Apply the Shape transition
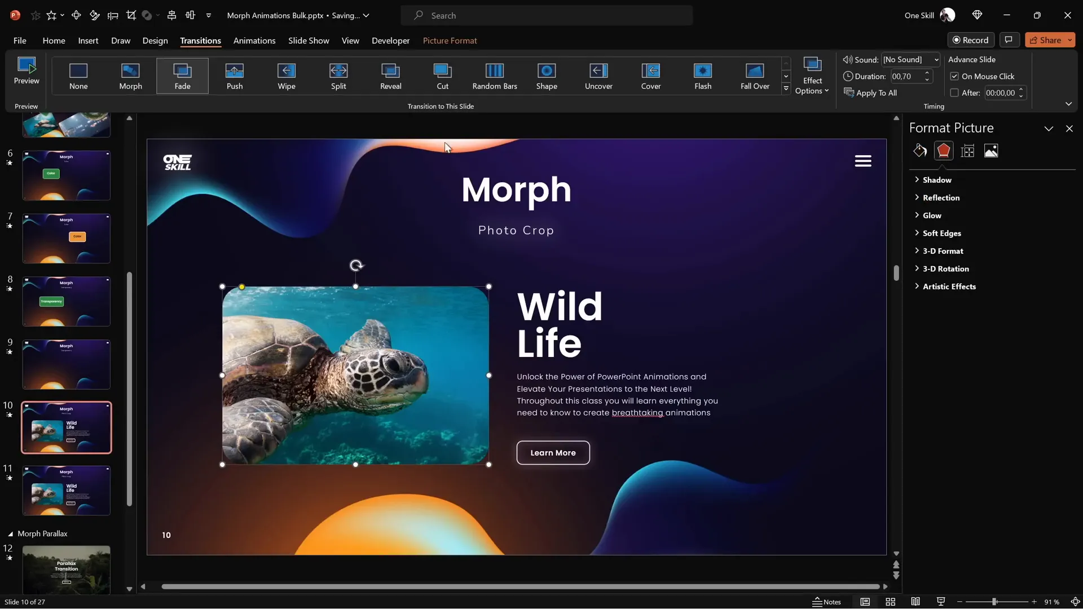The height and width of the screenshot is (609, 1083). [547, 76]
